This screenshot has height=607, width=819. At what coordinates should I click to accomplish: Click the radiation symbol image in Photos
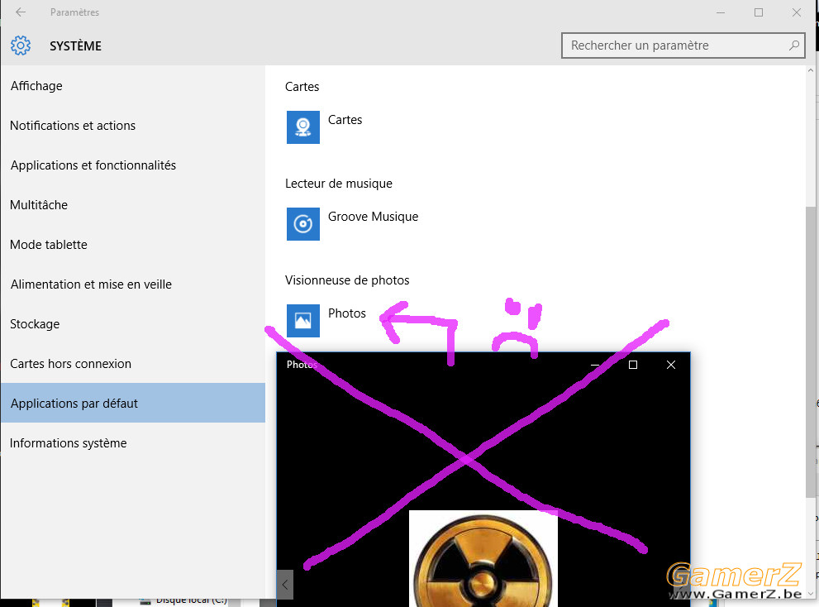point(483,558)
